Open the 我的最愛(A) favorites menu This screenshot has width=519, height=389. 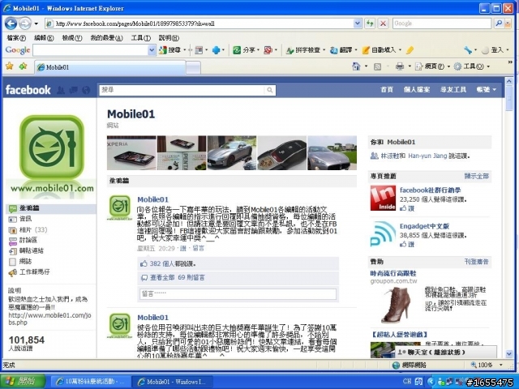click(x=106, y=38)
